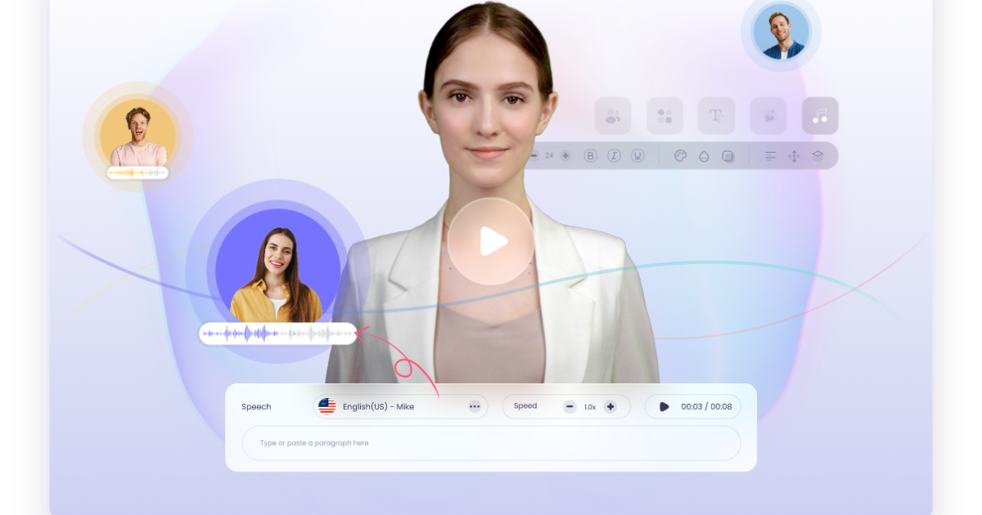982x515 pixels.
Task: Open the music panel icon
Action: coord(820,116)
